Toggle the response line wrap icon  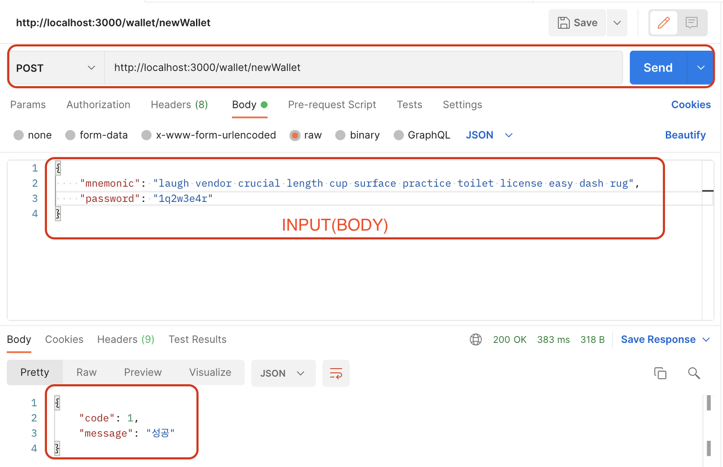click(336, 373)
